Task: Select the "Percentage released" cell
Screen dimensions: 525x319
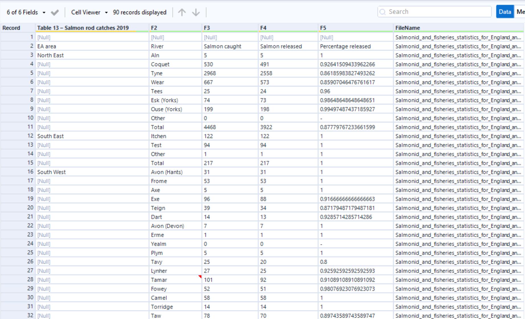Action: (x=345, y=46)
